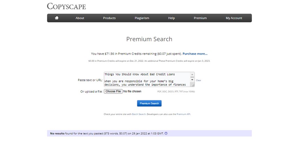Open the Products menu
This screenshot has height=142, width=300.
[109, 18]
